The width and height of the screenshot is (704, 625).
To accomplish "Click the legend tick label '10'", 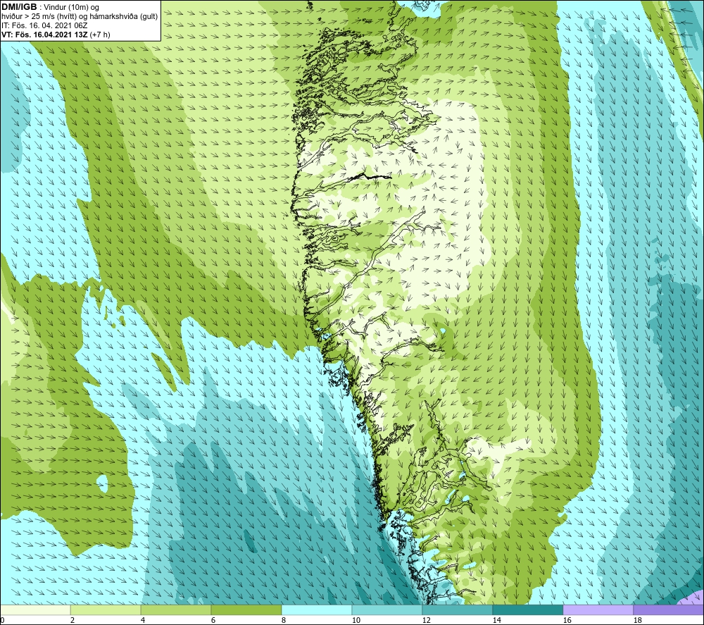I will click(356, 620).
